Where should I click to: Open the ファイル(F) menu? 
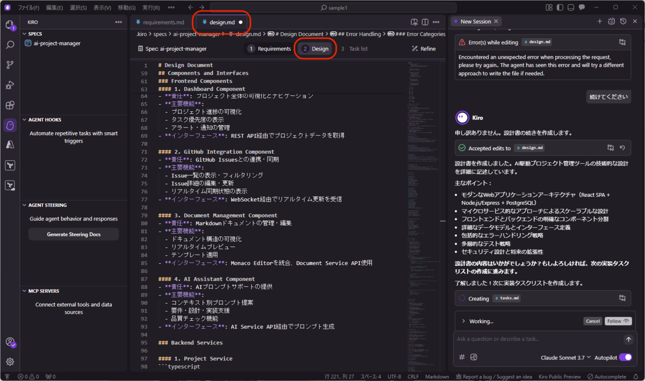[x=28, y=8]
